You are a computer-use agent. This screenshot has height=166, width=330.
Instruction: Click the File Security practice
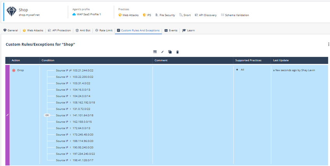pos(165,15)
